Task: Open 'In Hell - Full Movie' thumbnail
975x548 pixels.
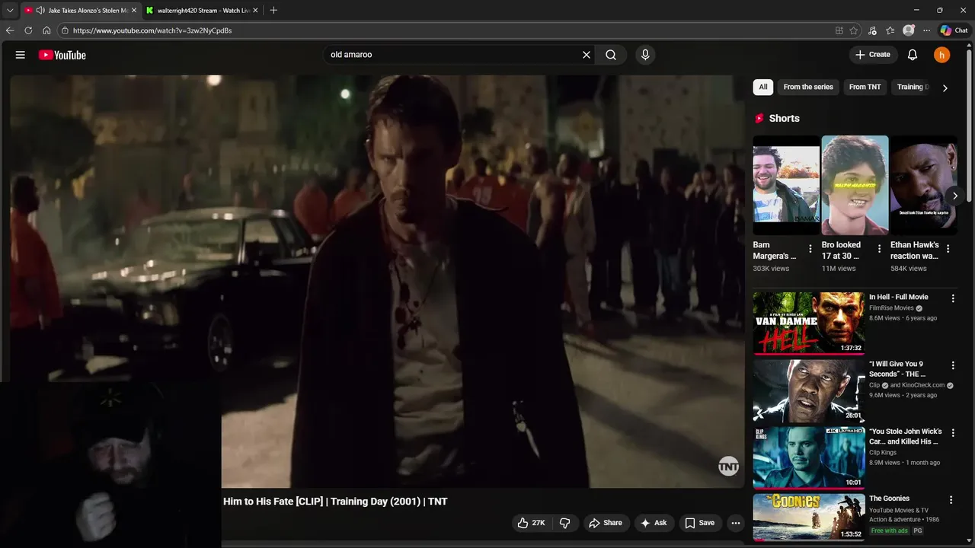Action: point(809,323)
